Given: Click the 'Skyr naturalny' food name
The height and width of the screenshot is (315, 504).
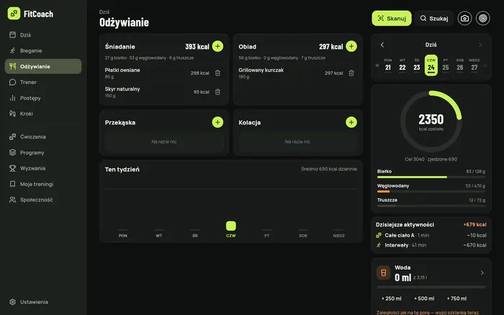Looking at the screenshot, I should [122, 89].
